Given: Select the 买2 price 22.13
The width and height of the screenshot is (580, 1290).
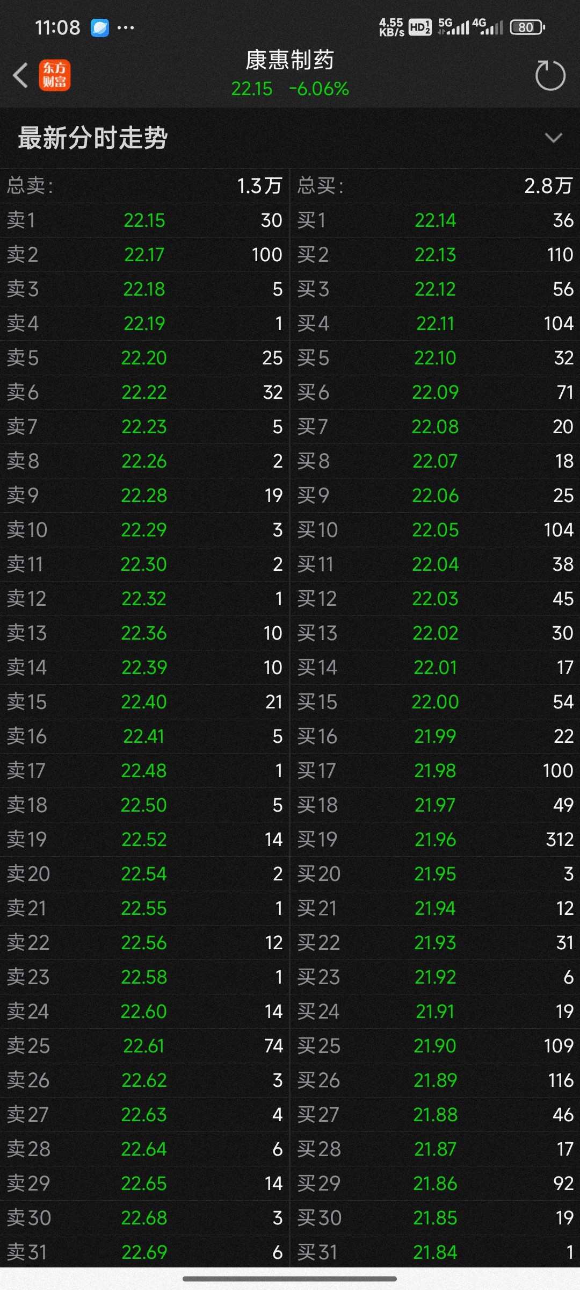Looking at the screenshot, I should 436,255.
